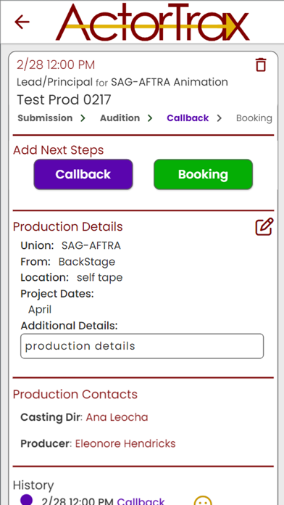Select the Booking step in breadcrumb

254,118
